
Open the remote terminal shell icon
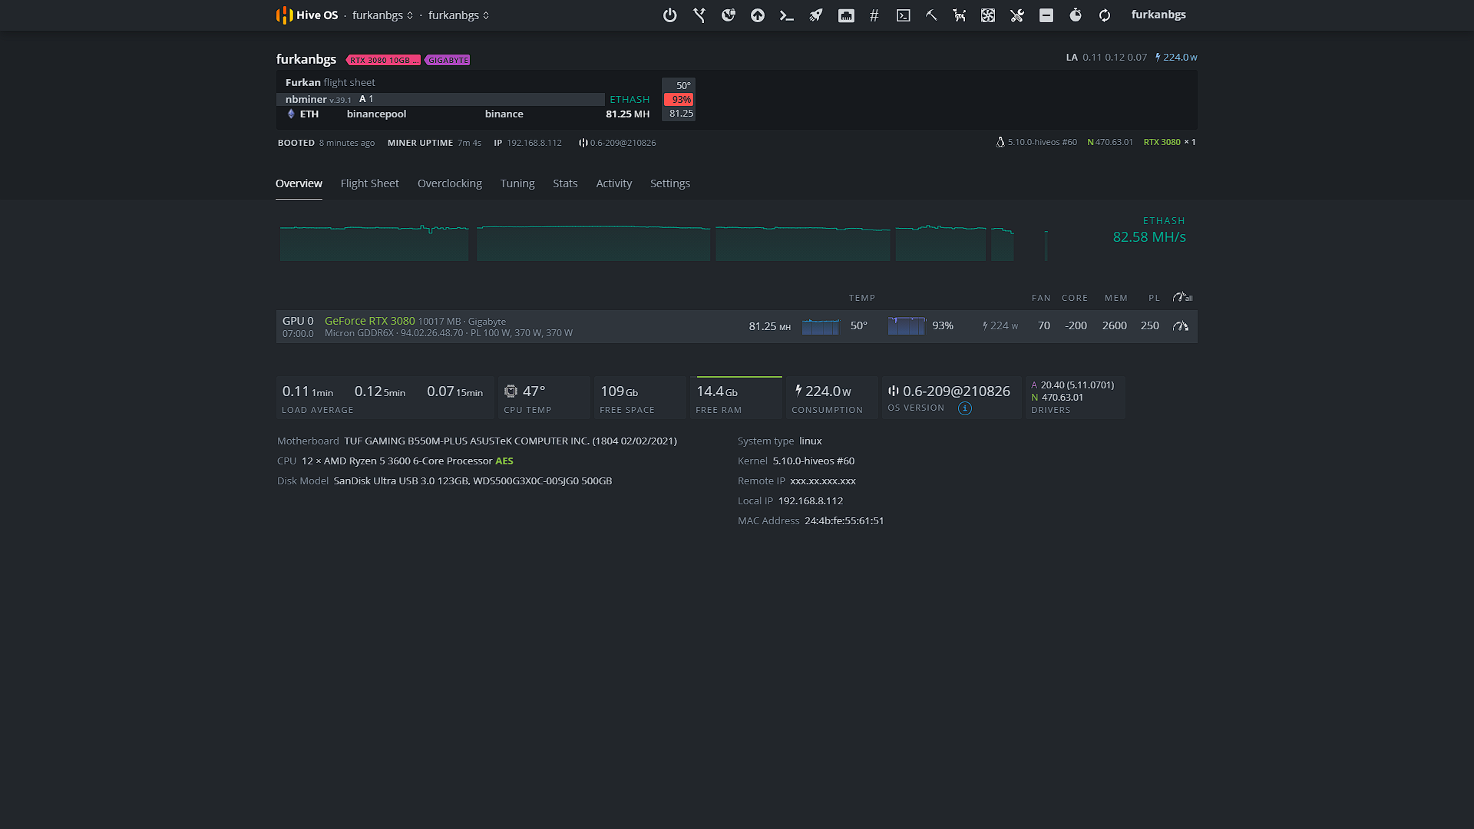pos(904,15)
